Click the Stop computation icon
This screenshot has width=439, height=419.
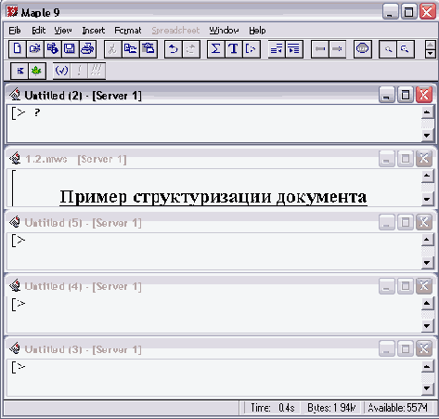[x=363, y=49]
